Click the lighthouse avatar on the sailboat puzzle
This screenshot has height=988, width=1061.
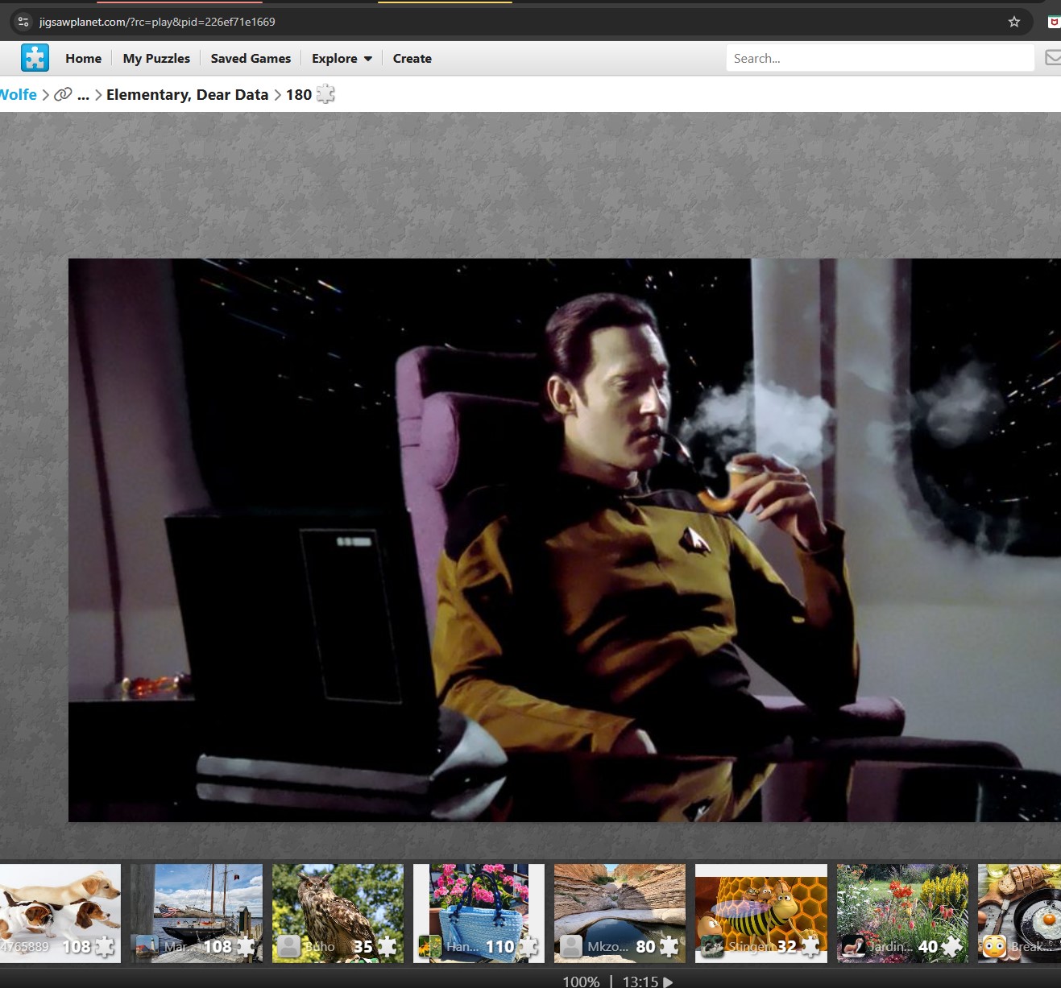pos(147,946)
